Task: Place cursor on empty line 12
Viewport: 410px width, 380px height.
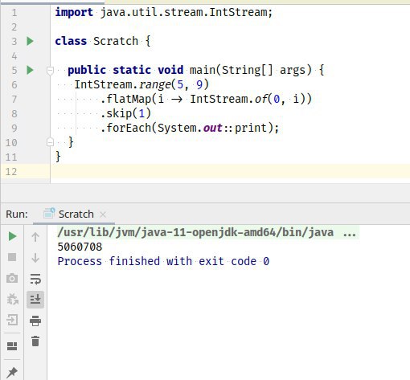Action: [x=230, y=171]
